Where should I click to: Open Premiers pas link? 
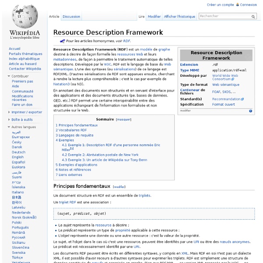pos(22,82)
